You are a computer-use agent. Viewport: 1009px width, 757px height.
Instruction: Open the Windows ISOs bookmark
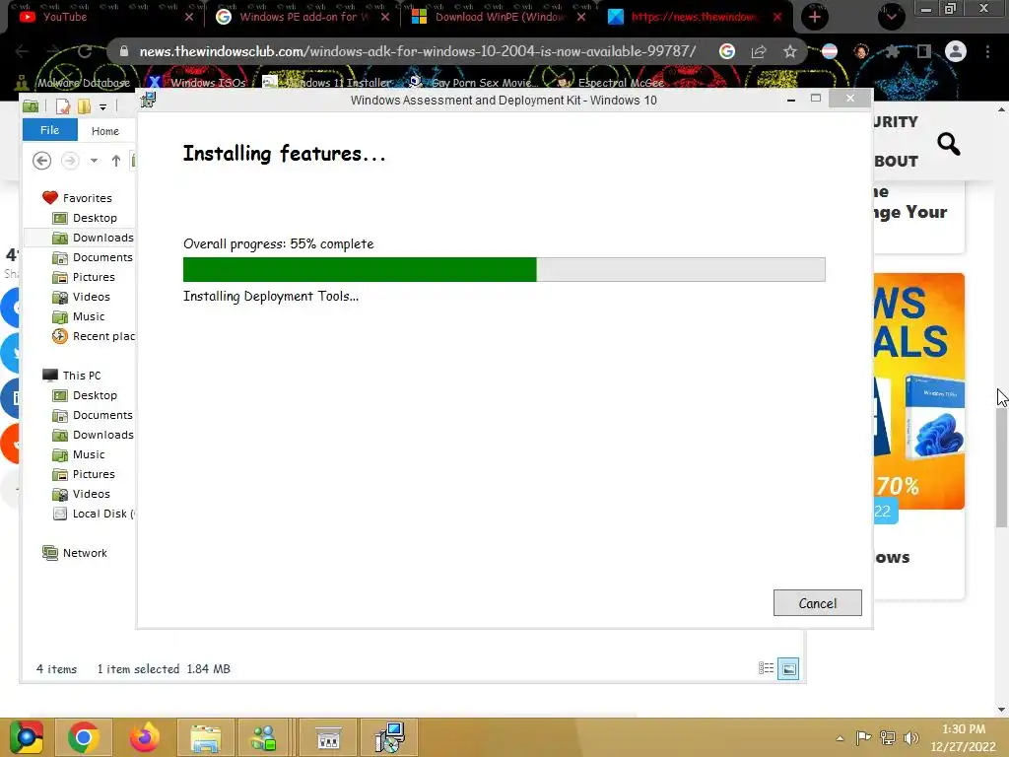[196, 83]
